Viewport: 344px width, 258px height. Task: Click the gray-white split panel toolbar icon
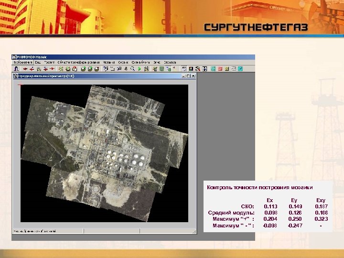(x=234, y=69)
